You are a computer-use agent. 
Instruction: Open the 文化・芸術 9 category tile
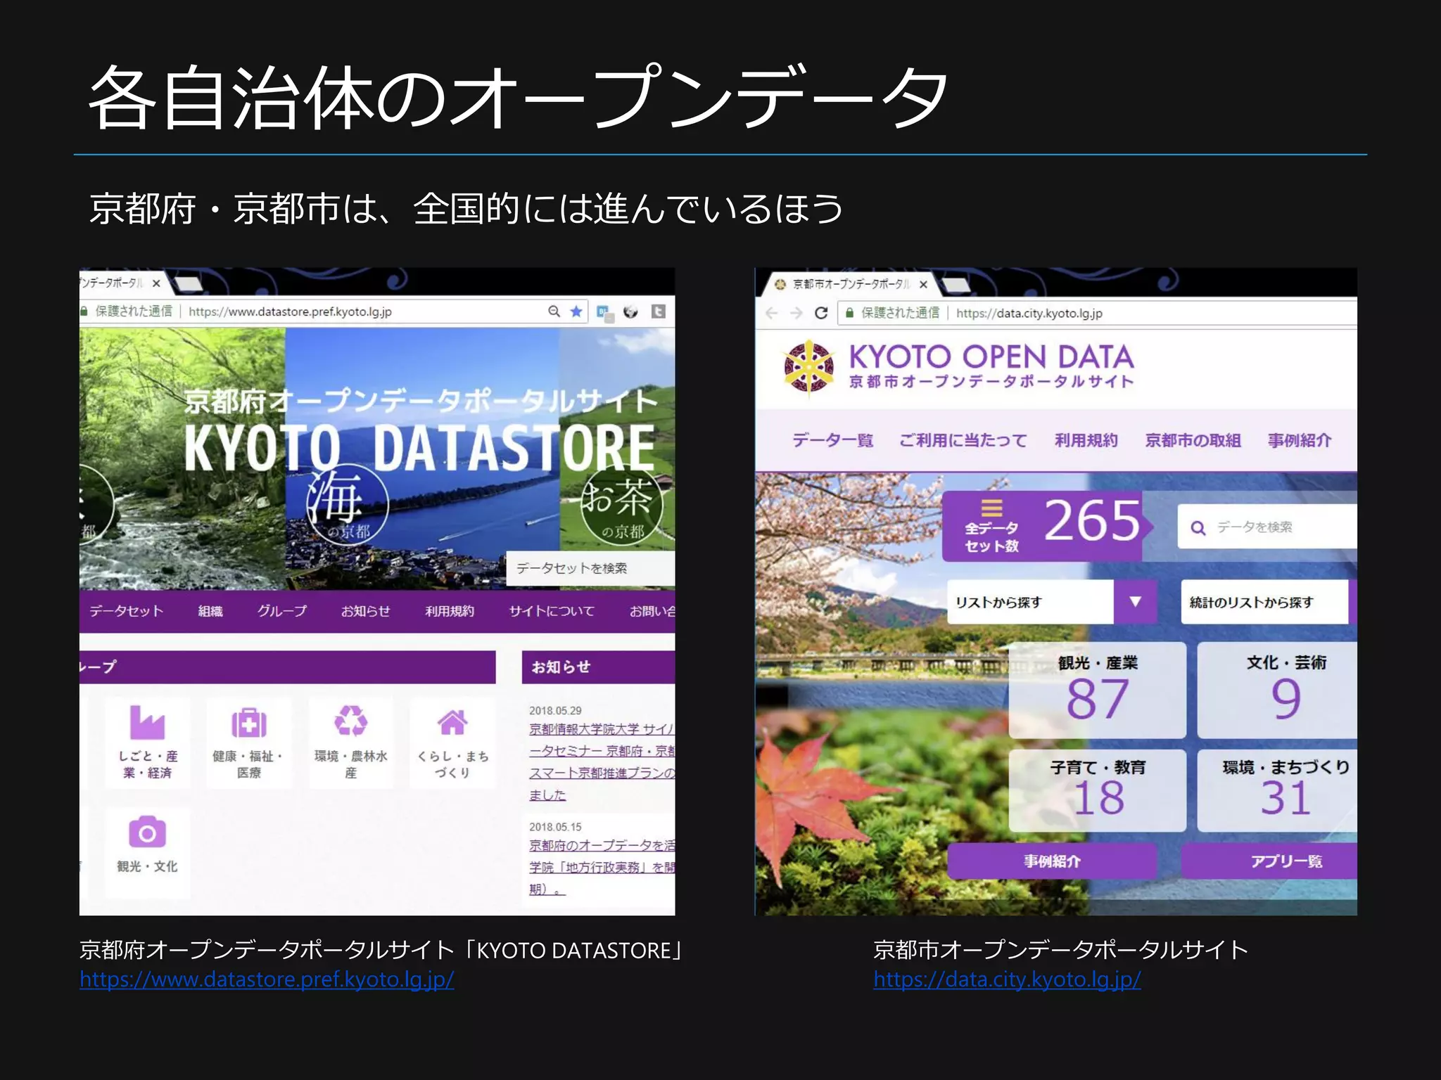(1278, 690)
